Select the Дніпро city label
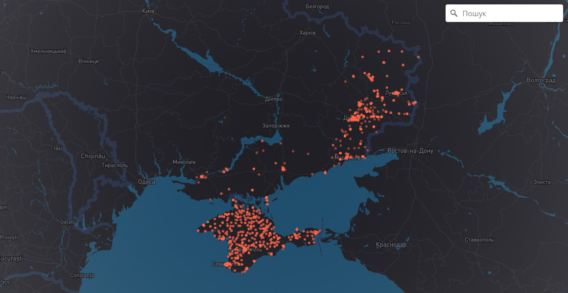This screenshot has width=568, height=293. point(273,99)
